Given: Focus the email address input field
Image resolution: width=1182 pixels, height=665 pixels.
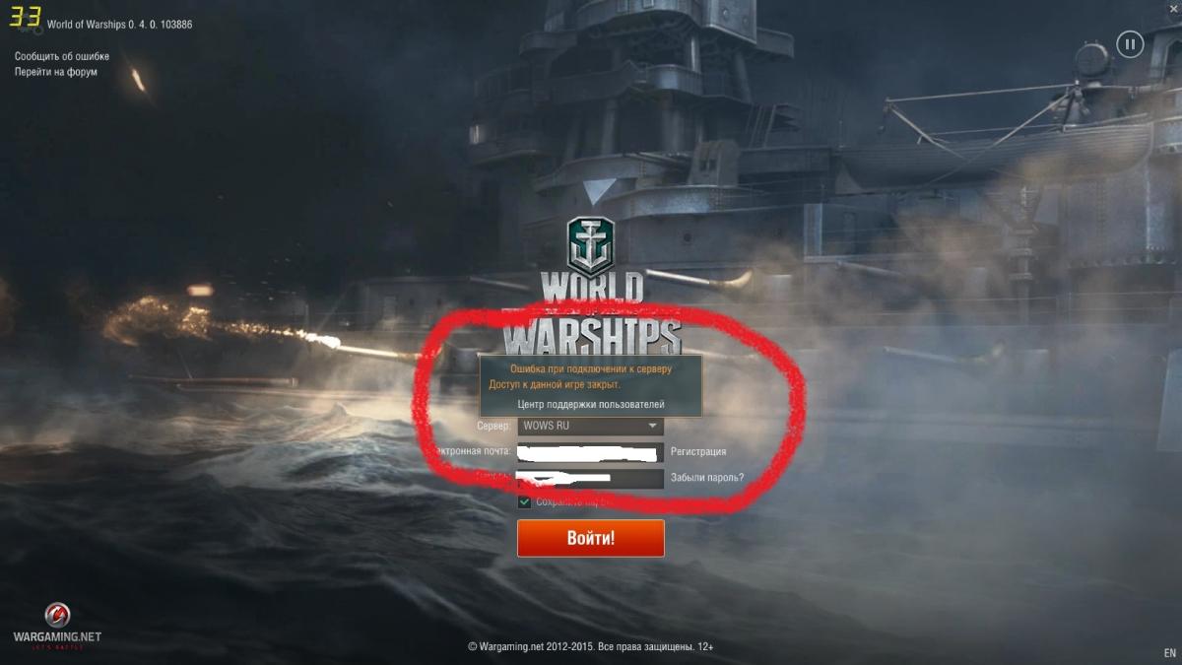Looking at the screenshot, I should click(x=591, y=452).
